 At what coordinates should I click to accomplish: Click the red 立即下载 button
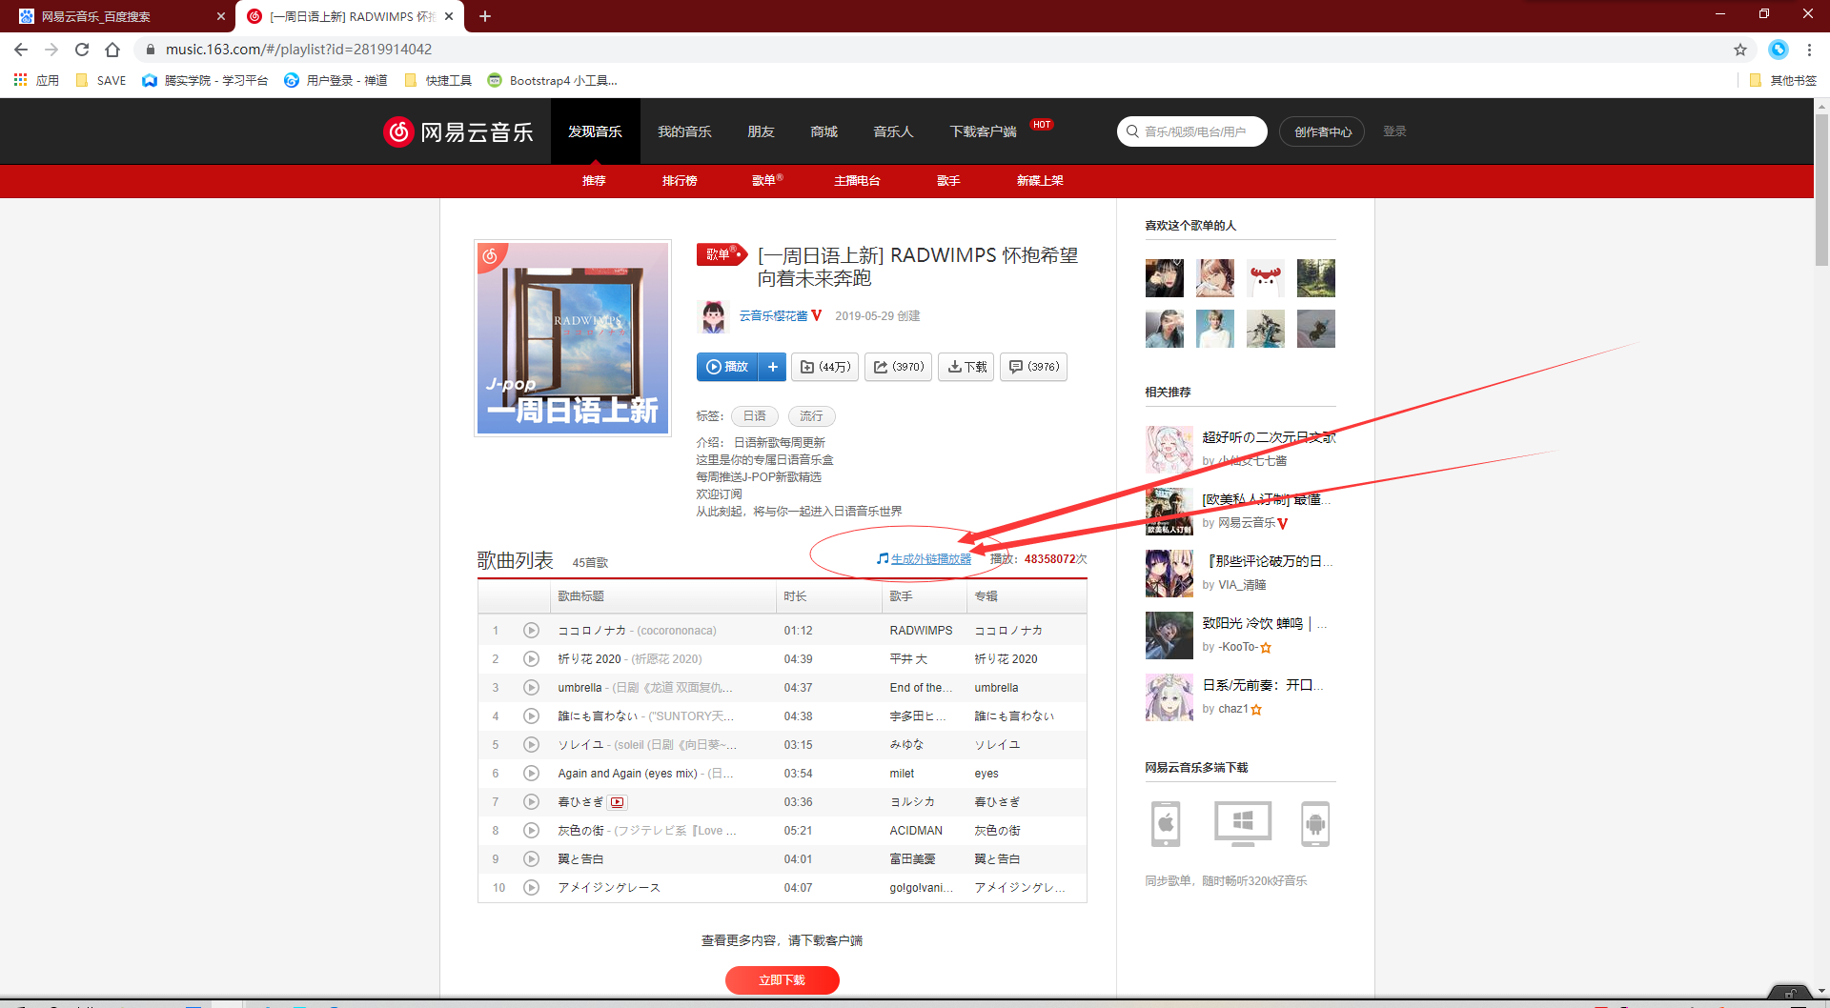click(x=782, y=980)
